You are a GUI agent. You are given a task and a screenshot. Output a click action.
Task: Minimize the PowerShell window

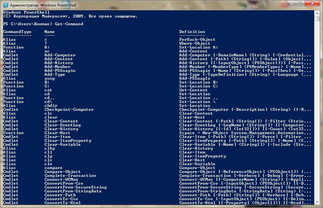tap(290, 4)
